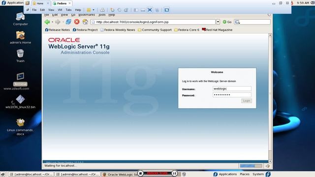This screenshot has width=315, height=177.
Task: Go to the browser Home page icon
Action: [x=85, y=22]
